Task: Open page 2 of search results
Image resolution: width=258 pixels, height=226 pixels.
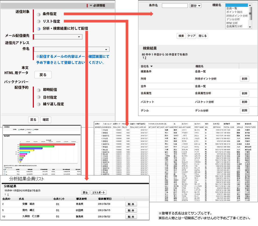Action: click(x=145, y=57)
